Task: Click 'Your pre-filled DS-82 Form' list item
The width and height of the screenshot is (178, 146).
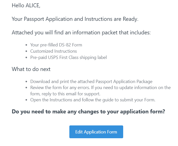Action: 56,45
